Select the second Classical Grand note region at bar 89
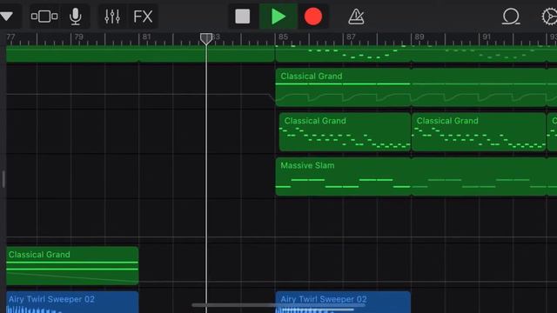Screen dimensions: 557x313 click(479, 132)
